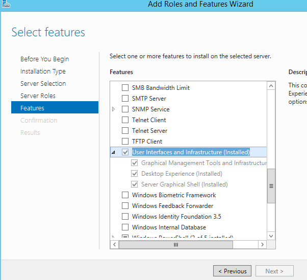The height and width of the screenshot is (280, 307).
Task: Click the feature list scroll down arrow
Action: click(x=271, y=236)
